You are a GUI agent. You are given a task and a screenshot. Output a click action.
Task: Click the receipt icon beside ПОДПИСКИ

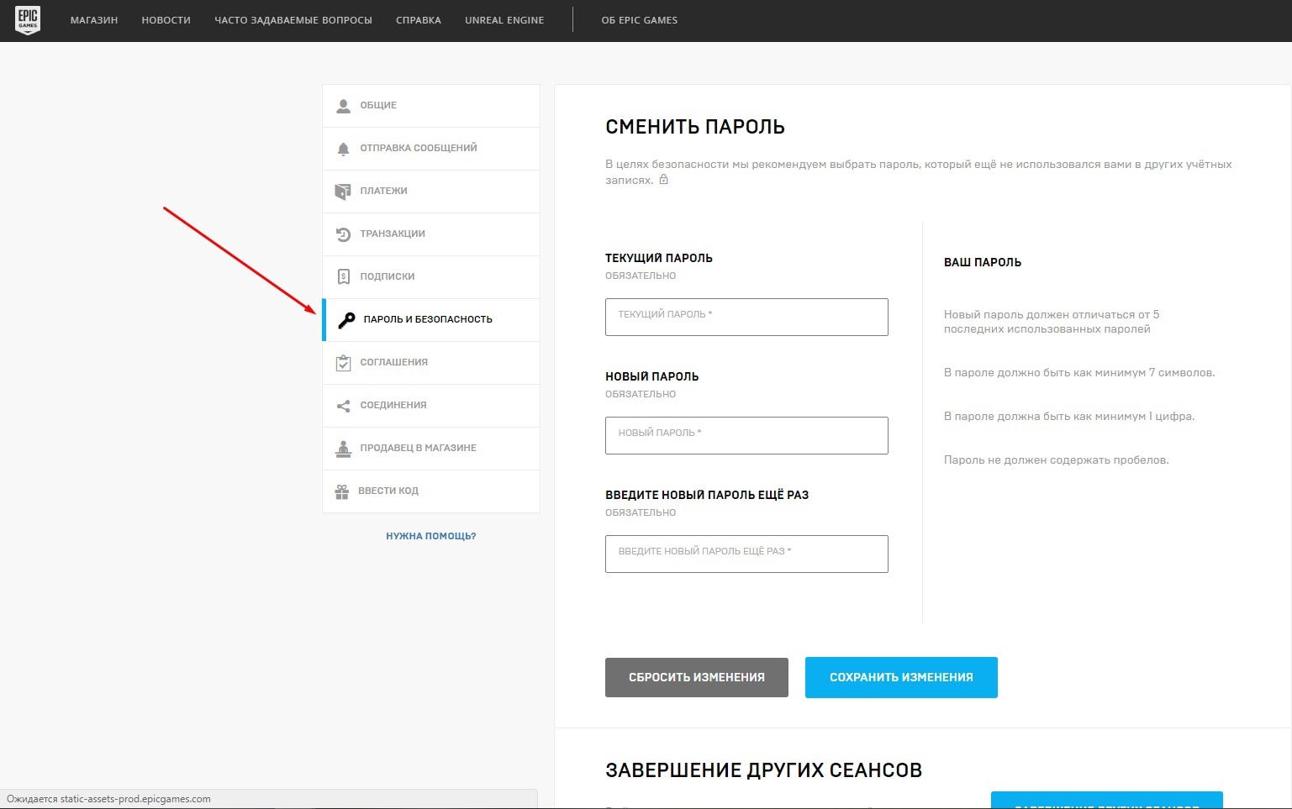[343, 276]
